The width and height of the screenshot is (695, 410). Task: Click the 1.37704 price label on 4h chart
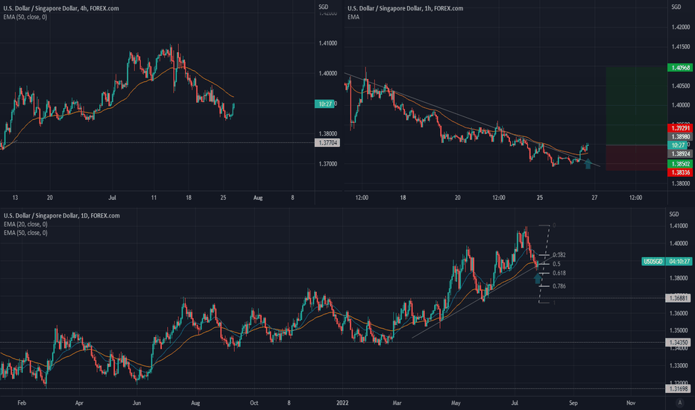point(327,142)
